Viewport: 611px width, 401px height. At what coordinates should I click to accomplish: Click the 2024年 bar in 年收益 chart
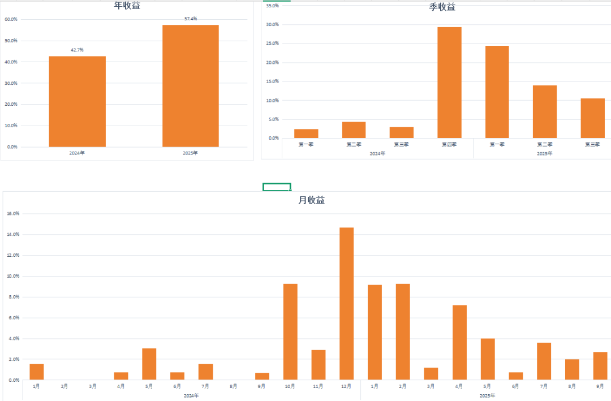pos(77,102)
